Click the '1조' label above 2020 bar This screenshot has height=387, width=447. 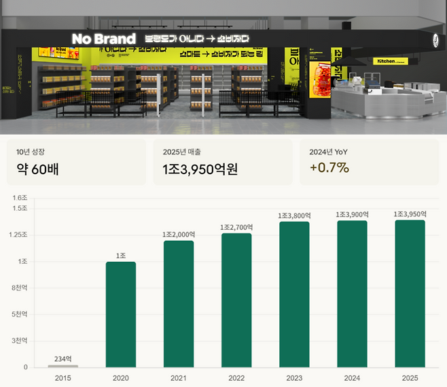[121, 256]
